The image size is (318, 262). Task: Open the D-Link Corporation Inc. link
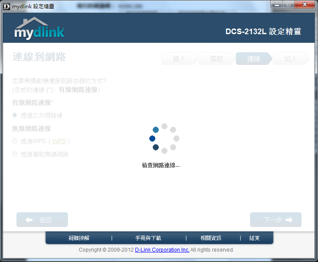click(162, 249)
